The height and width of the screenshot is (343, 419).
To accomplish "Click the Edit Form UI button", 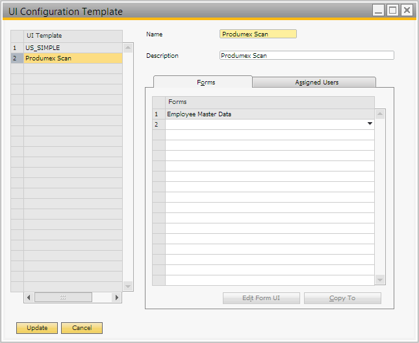I will [261, 298].
